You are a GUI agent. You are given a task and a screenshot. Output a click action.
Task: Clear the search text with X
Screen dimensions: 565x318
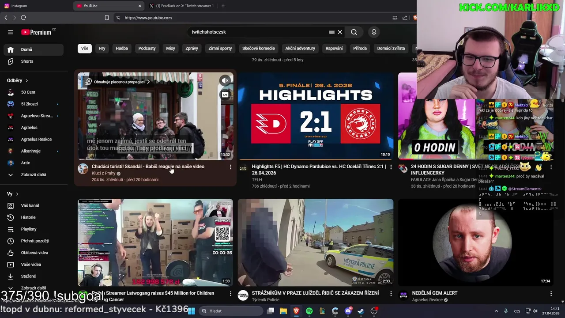coord(340,32)
